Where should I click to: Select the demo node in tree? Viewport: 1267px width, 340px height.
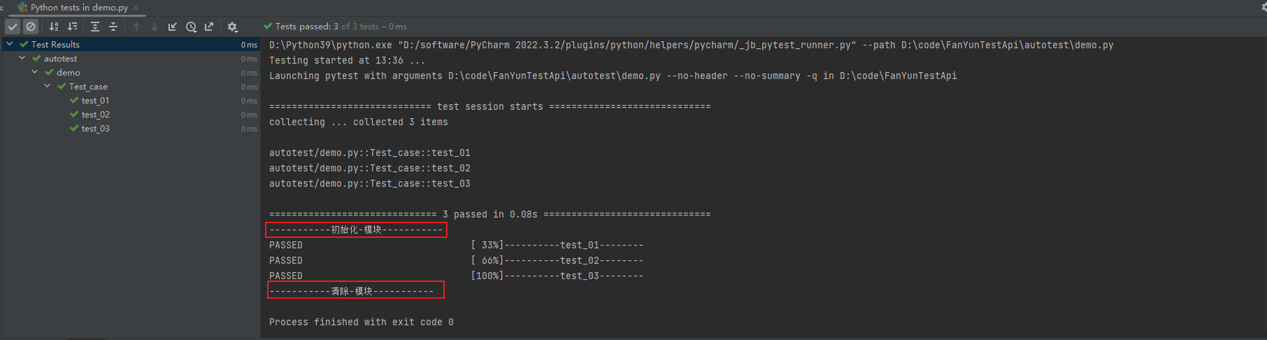point(68,73)
